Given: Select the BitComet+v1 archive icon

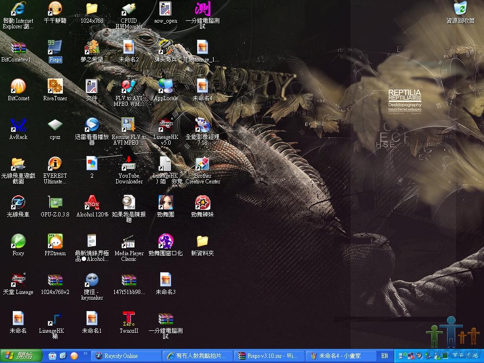Looking at the screenshot, I should tap(18, 48).
